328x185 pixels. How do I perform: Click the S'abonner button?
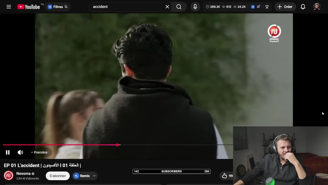(x=58, y=176)
